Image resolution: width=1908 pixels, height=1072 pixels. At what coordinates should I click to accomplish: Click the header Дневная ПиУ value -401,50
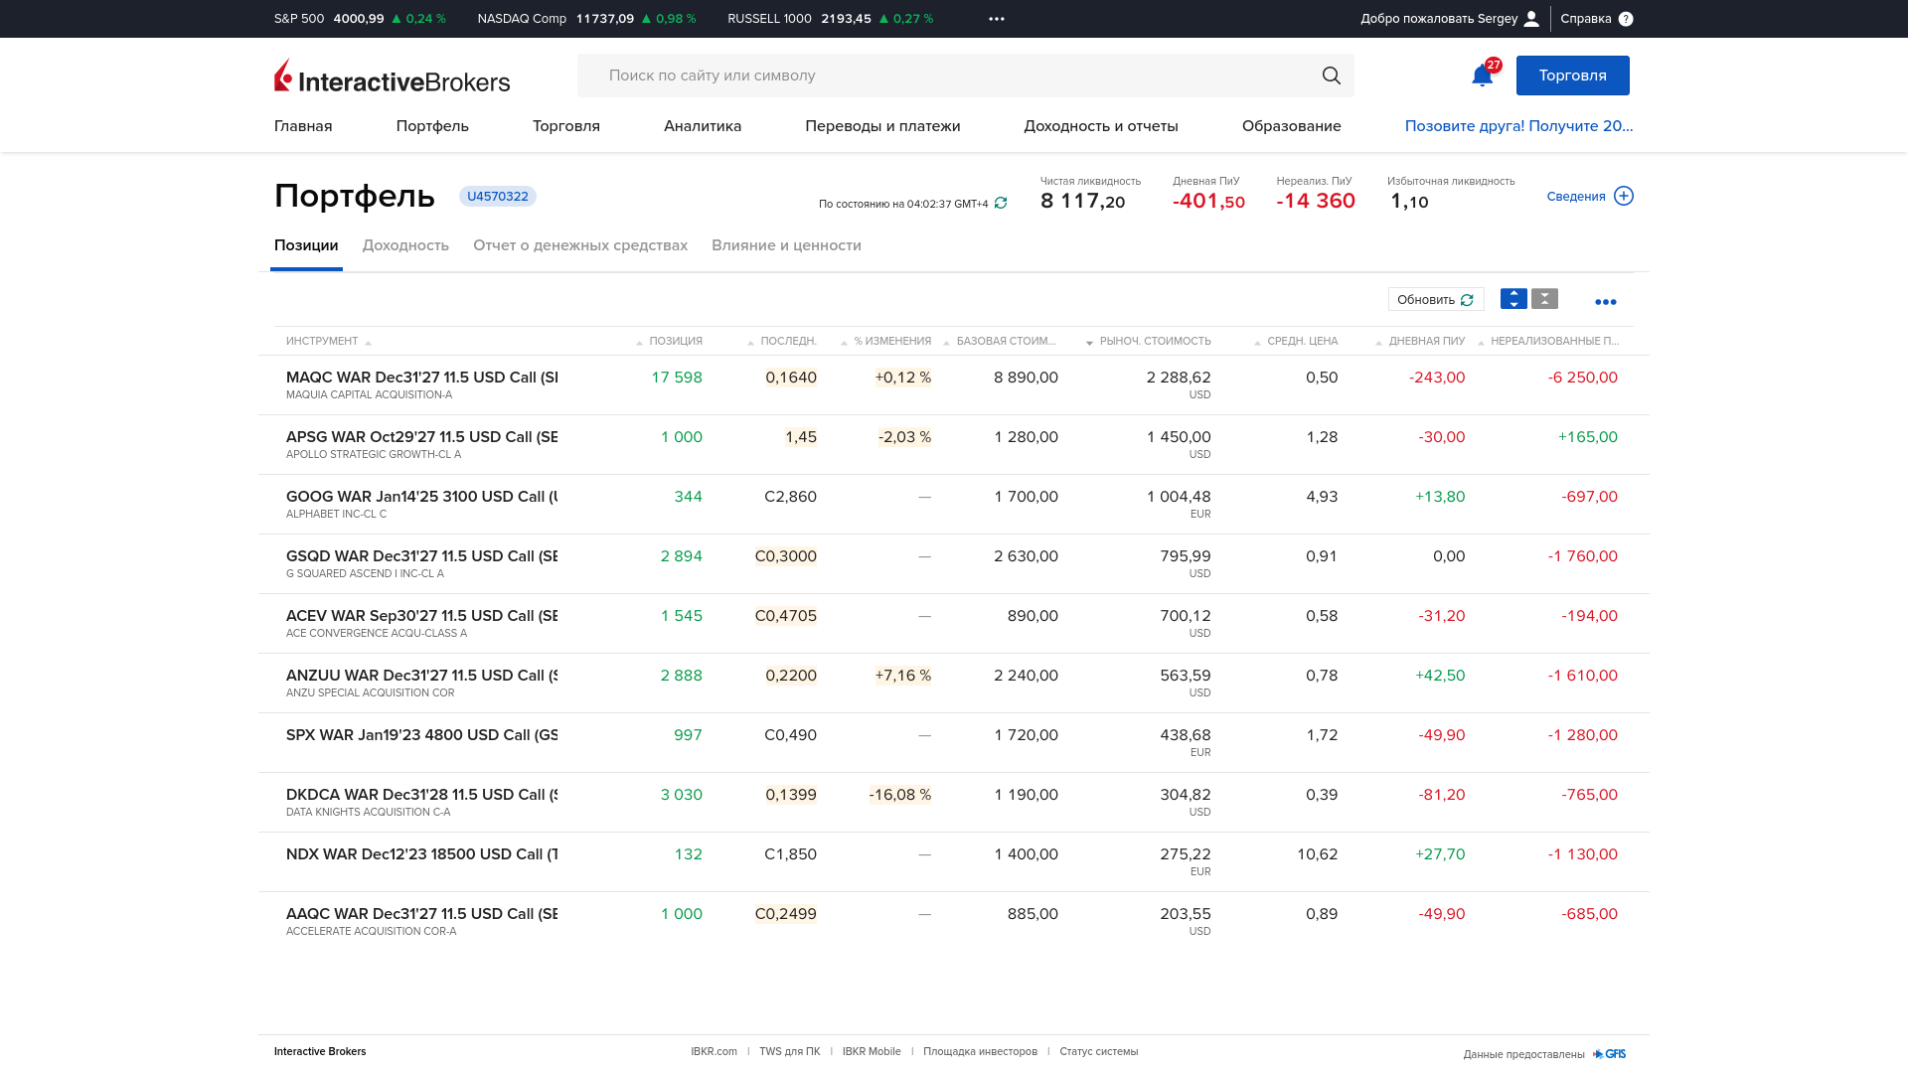pos(1208,202)
